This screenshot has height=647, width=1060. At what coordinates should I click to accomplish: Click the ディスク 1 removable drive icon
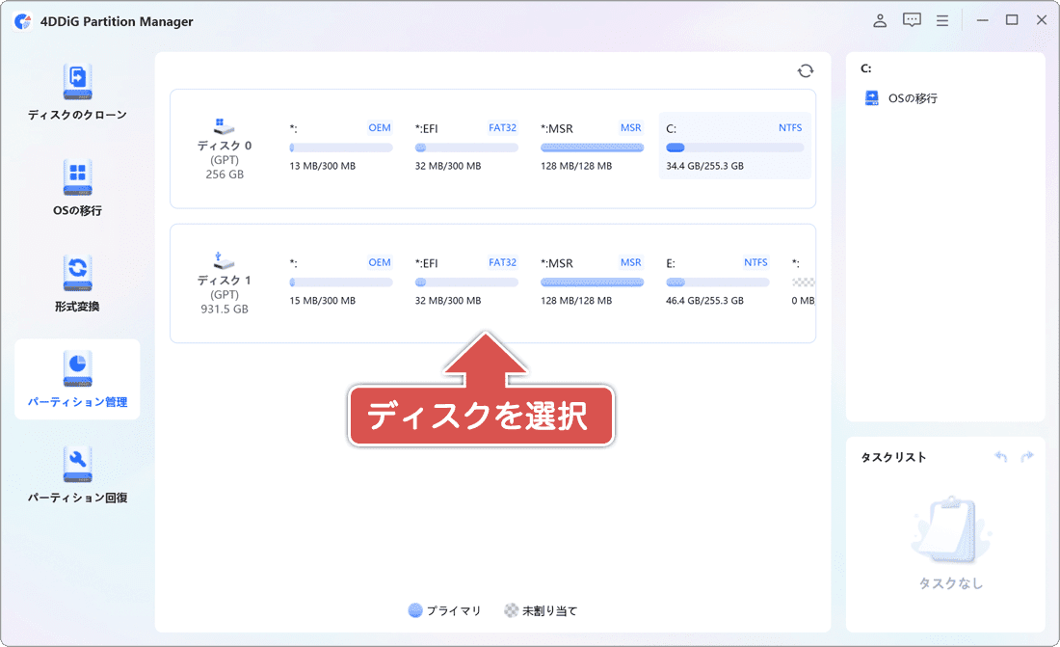225,261
